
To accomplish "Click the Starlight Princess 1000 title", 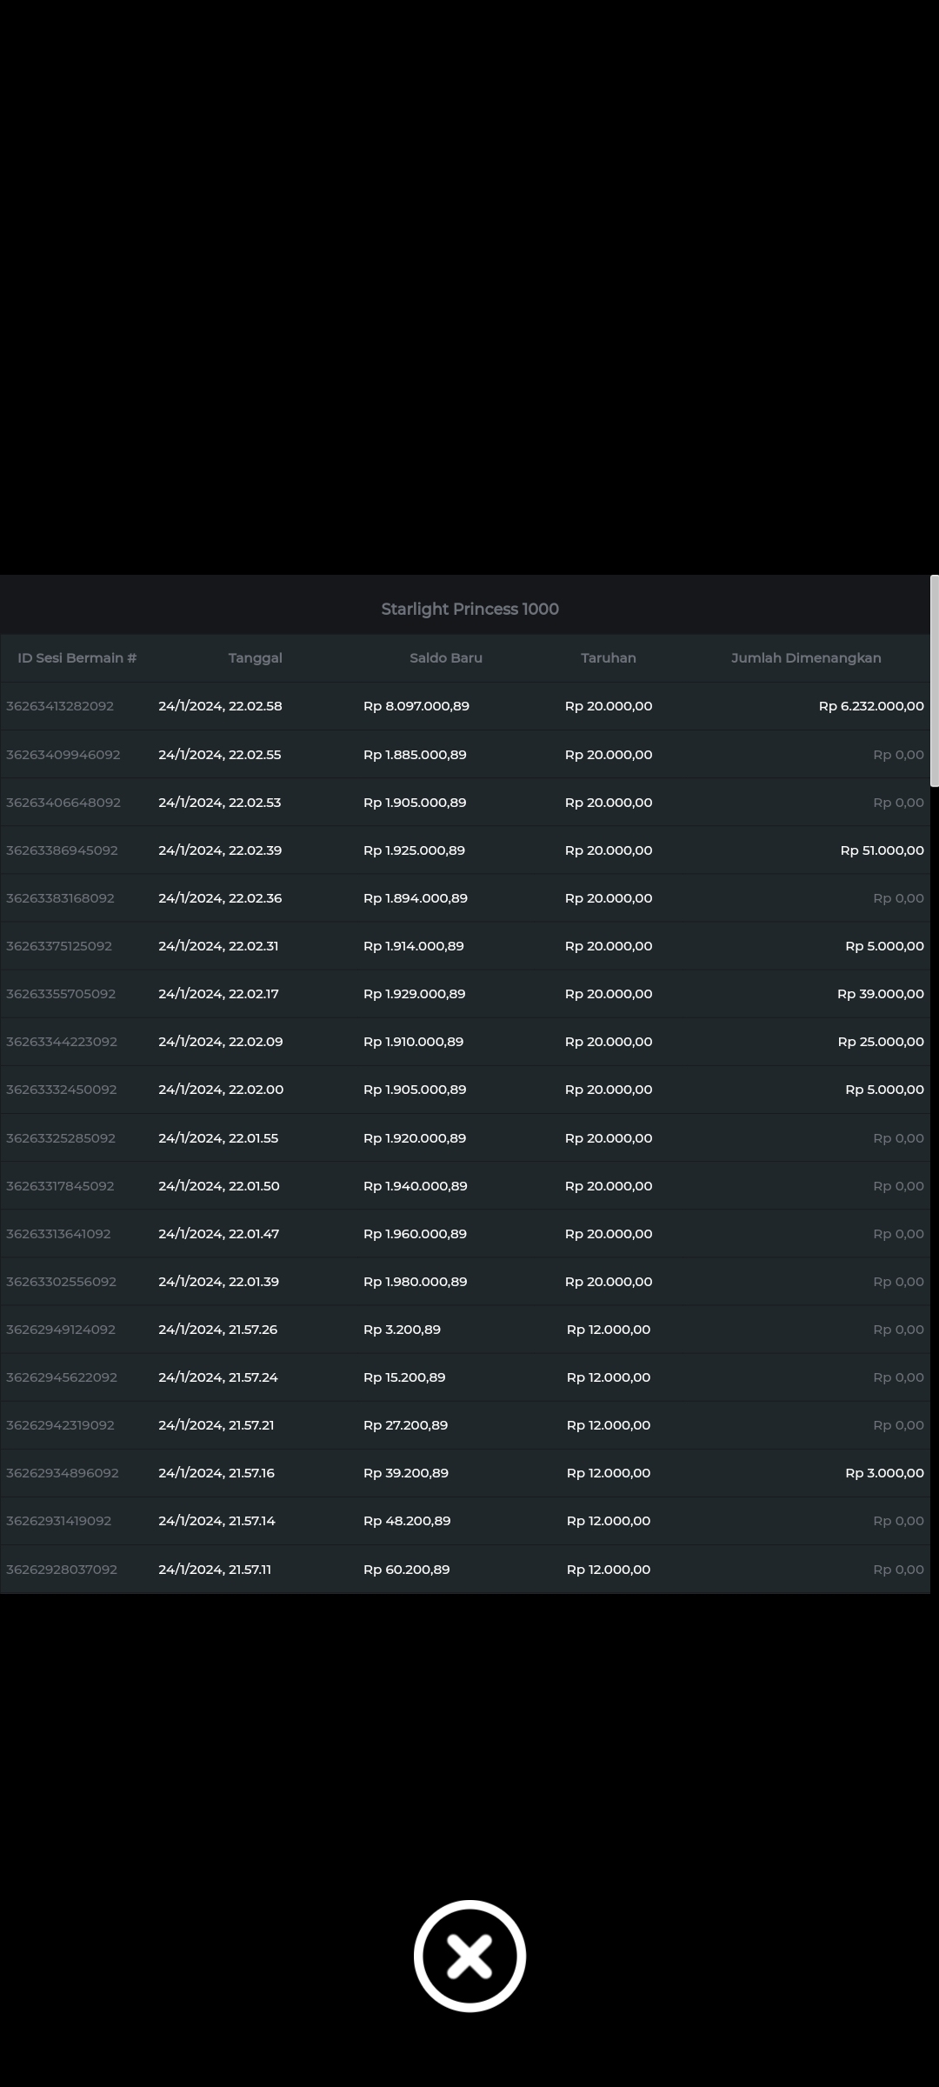I will [469, 609].
